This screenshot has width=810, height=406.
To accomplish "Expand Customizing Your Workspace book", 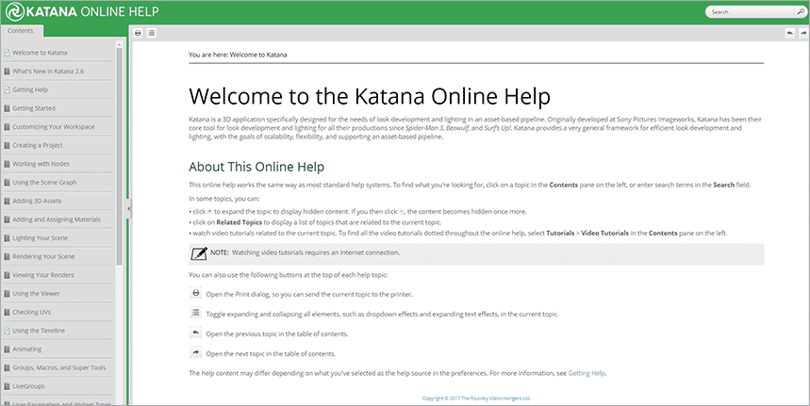I will pyautogui.click(x=53, y=127).
